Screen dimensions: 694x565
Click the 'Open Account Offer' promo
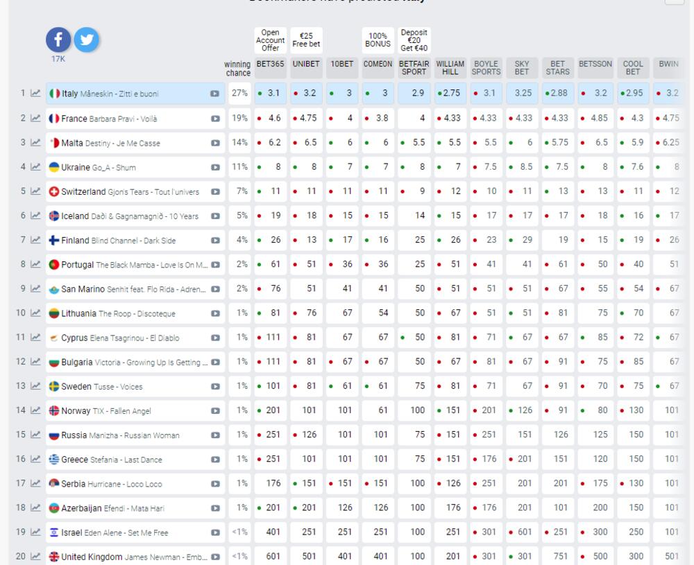[270, 40]
